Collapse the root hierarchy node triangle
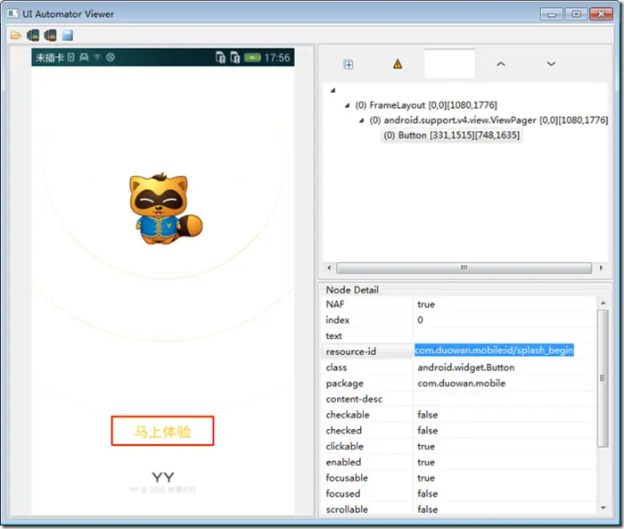 click(333, 90)
